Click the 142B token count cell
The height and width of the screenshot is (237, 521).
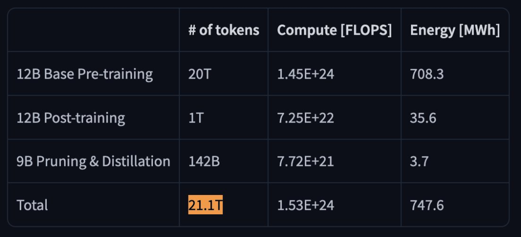pyautogui.click(x=204, y=161)
